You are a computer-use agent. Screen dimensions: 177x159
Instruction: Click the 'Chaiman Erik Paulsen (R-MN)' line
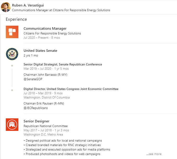pos(44,103)
